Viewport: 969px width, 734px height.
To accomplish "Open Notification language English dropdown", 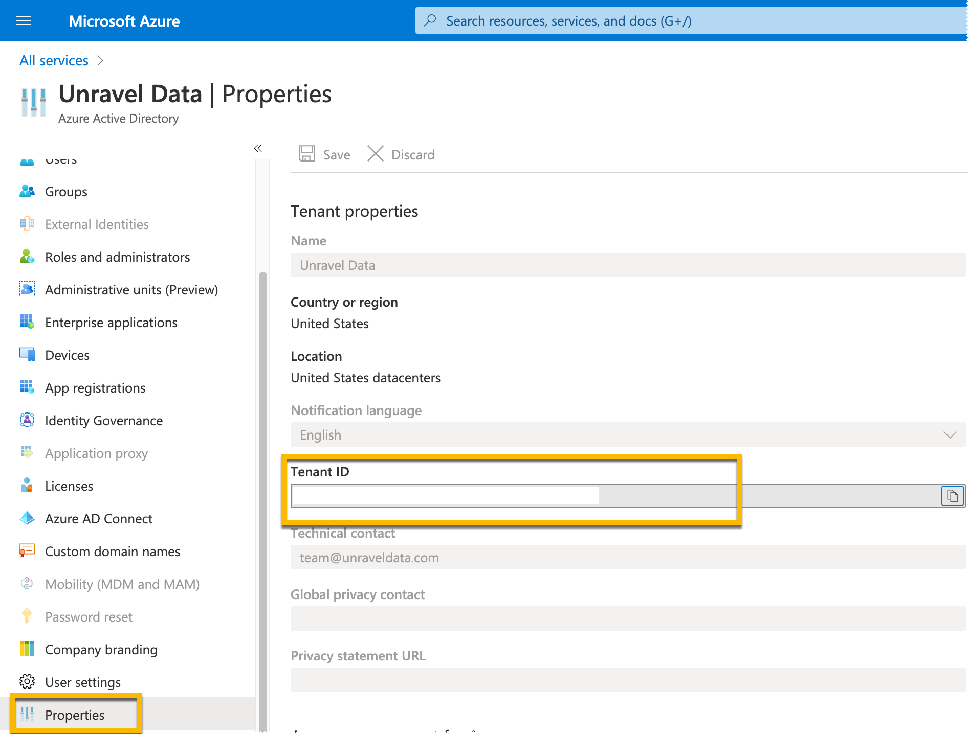I will click(x=628, y=435).
